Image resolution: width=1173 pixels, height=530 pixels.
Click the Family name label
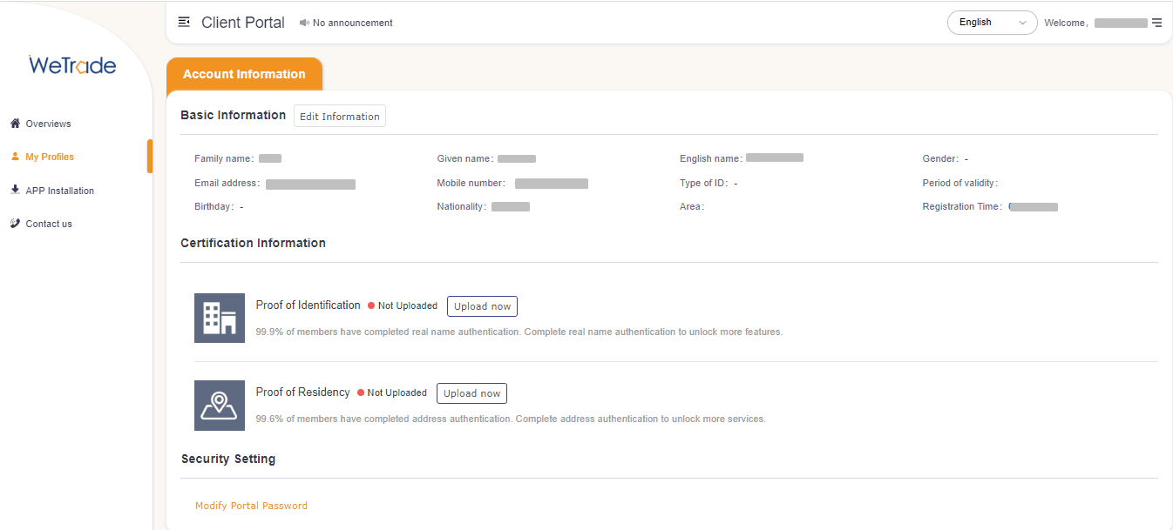tap(224, 158)
